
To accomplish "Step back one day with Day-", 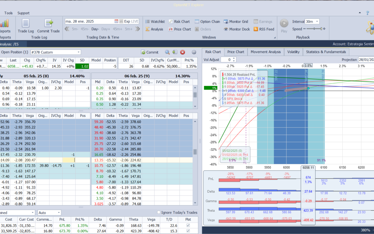I will click(95, 29).
